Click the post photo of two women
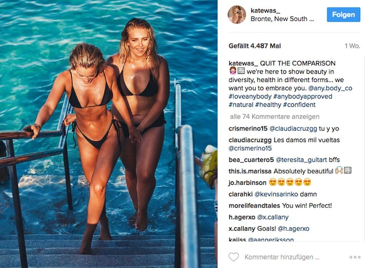Image resolution: width=365 pixels, height=268 pixels. (109, 134)
